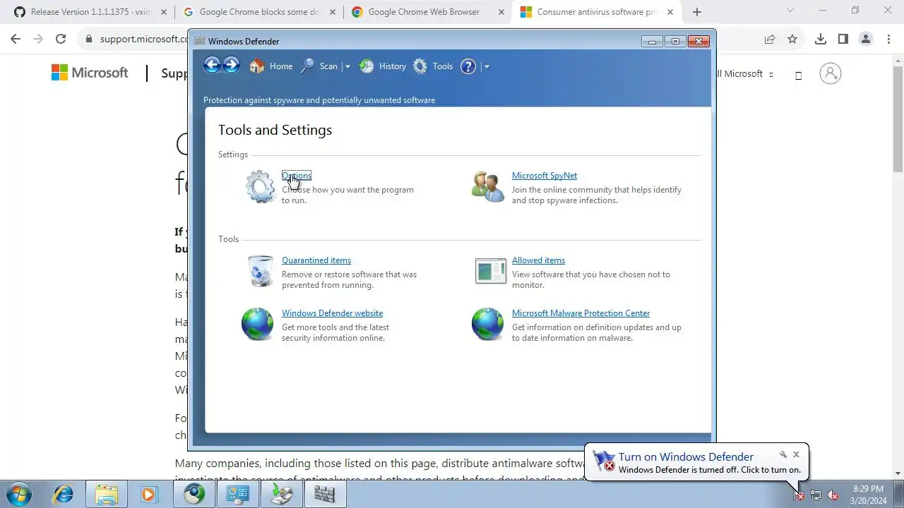Click the Windows Defender taskbar button

[x=325, y=495]
